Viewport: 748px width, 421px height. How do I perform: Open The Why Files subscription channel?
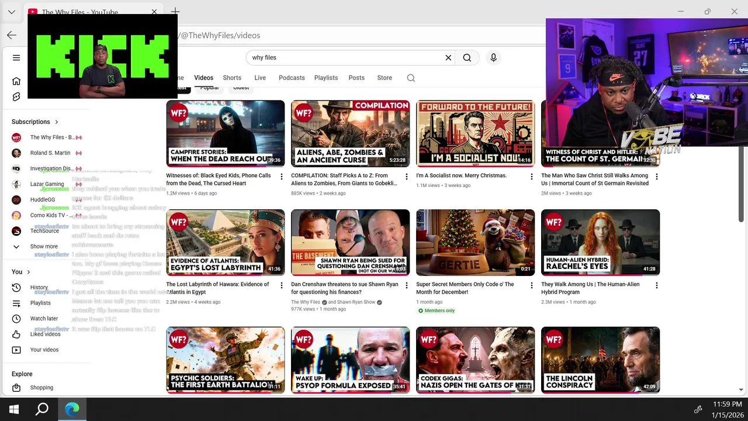pyautogui.click(x=47, y=137)
